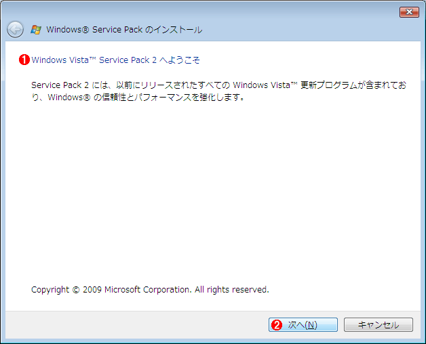This screenshot has height=344, width=426.
Task: Click 'All rights reserved.' text
Action: click(x=232, y=290)
